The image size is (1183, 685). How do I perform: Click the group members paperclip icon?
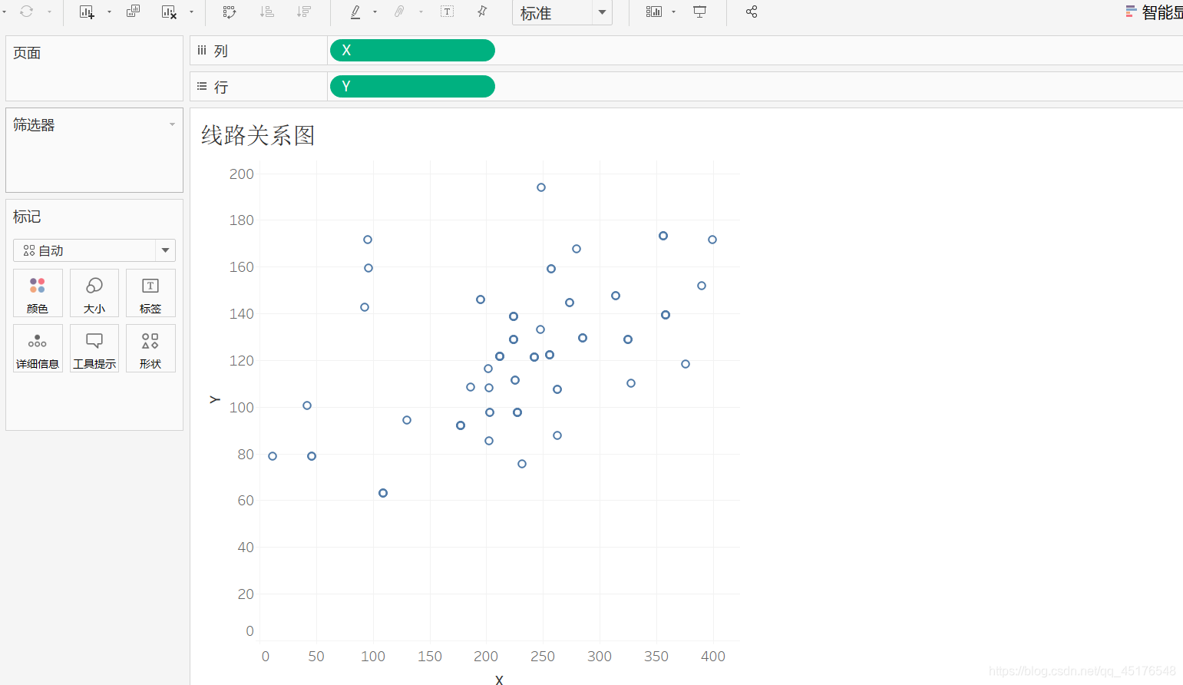click(x=399, y=12)
